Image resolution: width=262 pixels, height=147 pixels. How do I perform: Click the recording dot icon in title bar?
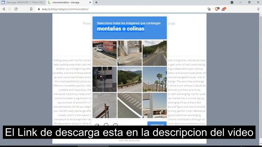tap(232, 2)
